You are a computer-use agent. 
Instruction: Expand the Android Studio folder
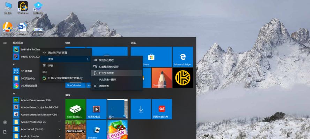59,136
